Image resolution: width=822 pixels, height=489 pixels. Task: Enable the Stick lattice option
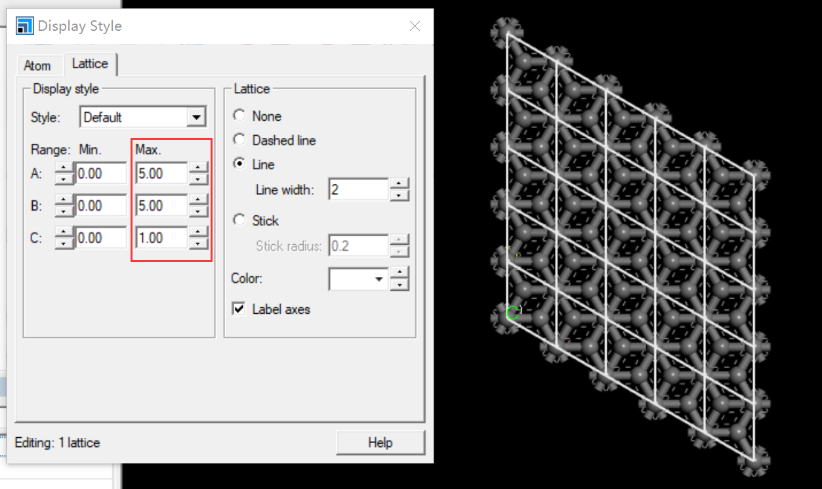point(239,221)
